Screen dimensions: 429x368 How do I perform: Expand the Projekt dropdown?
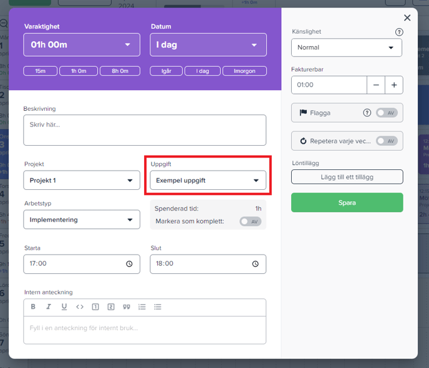[82, 181]
